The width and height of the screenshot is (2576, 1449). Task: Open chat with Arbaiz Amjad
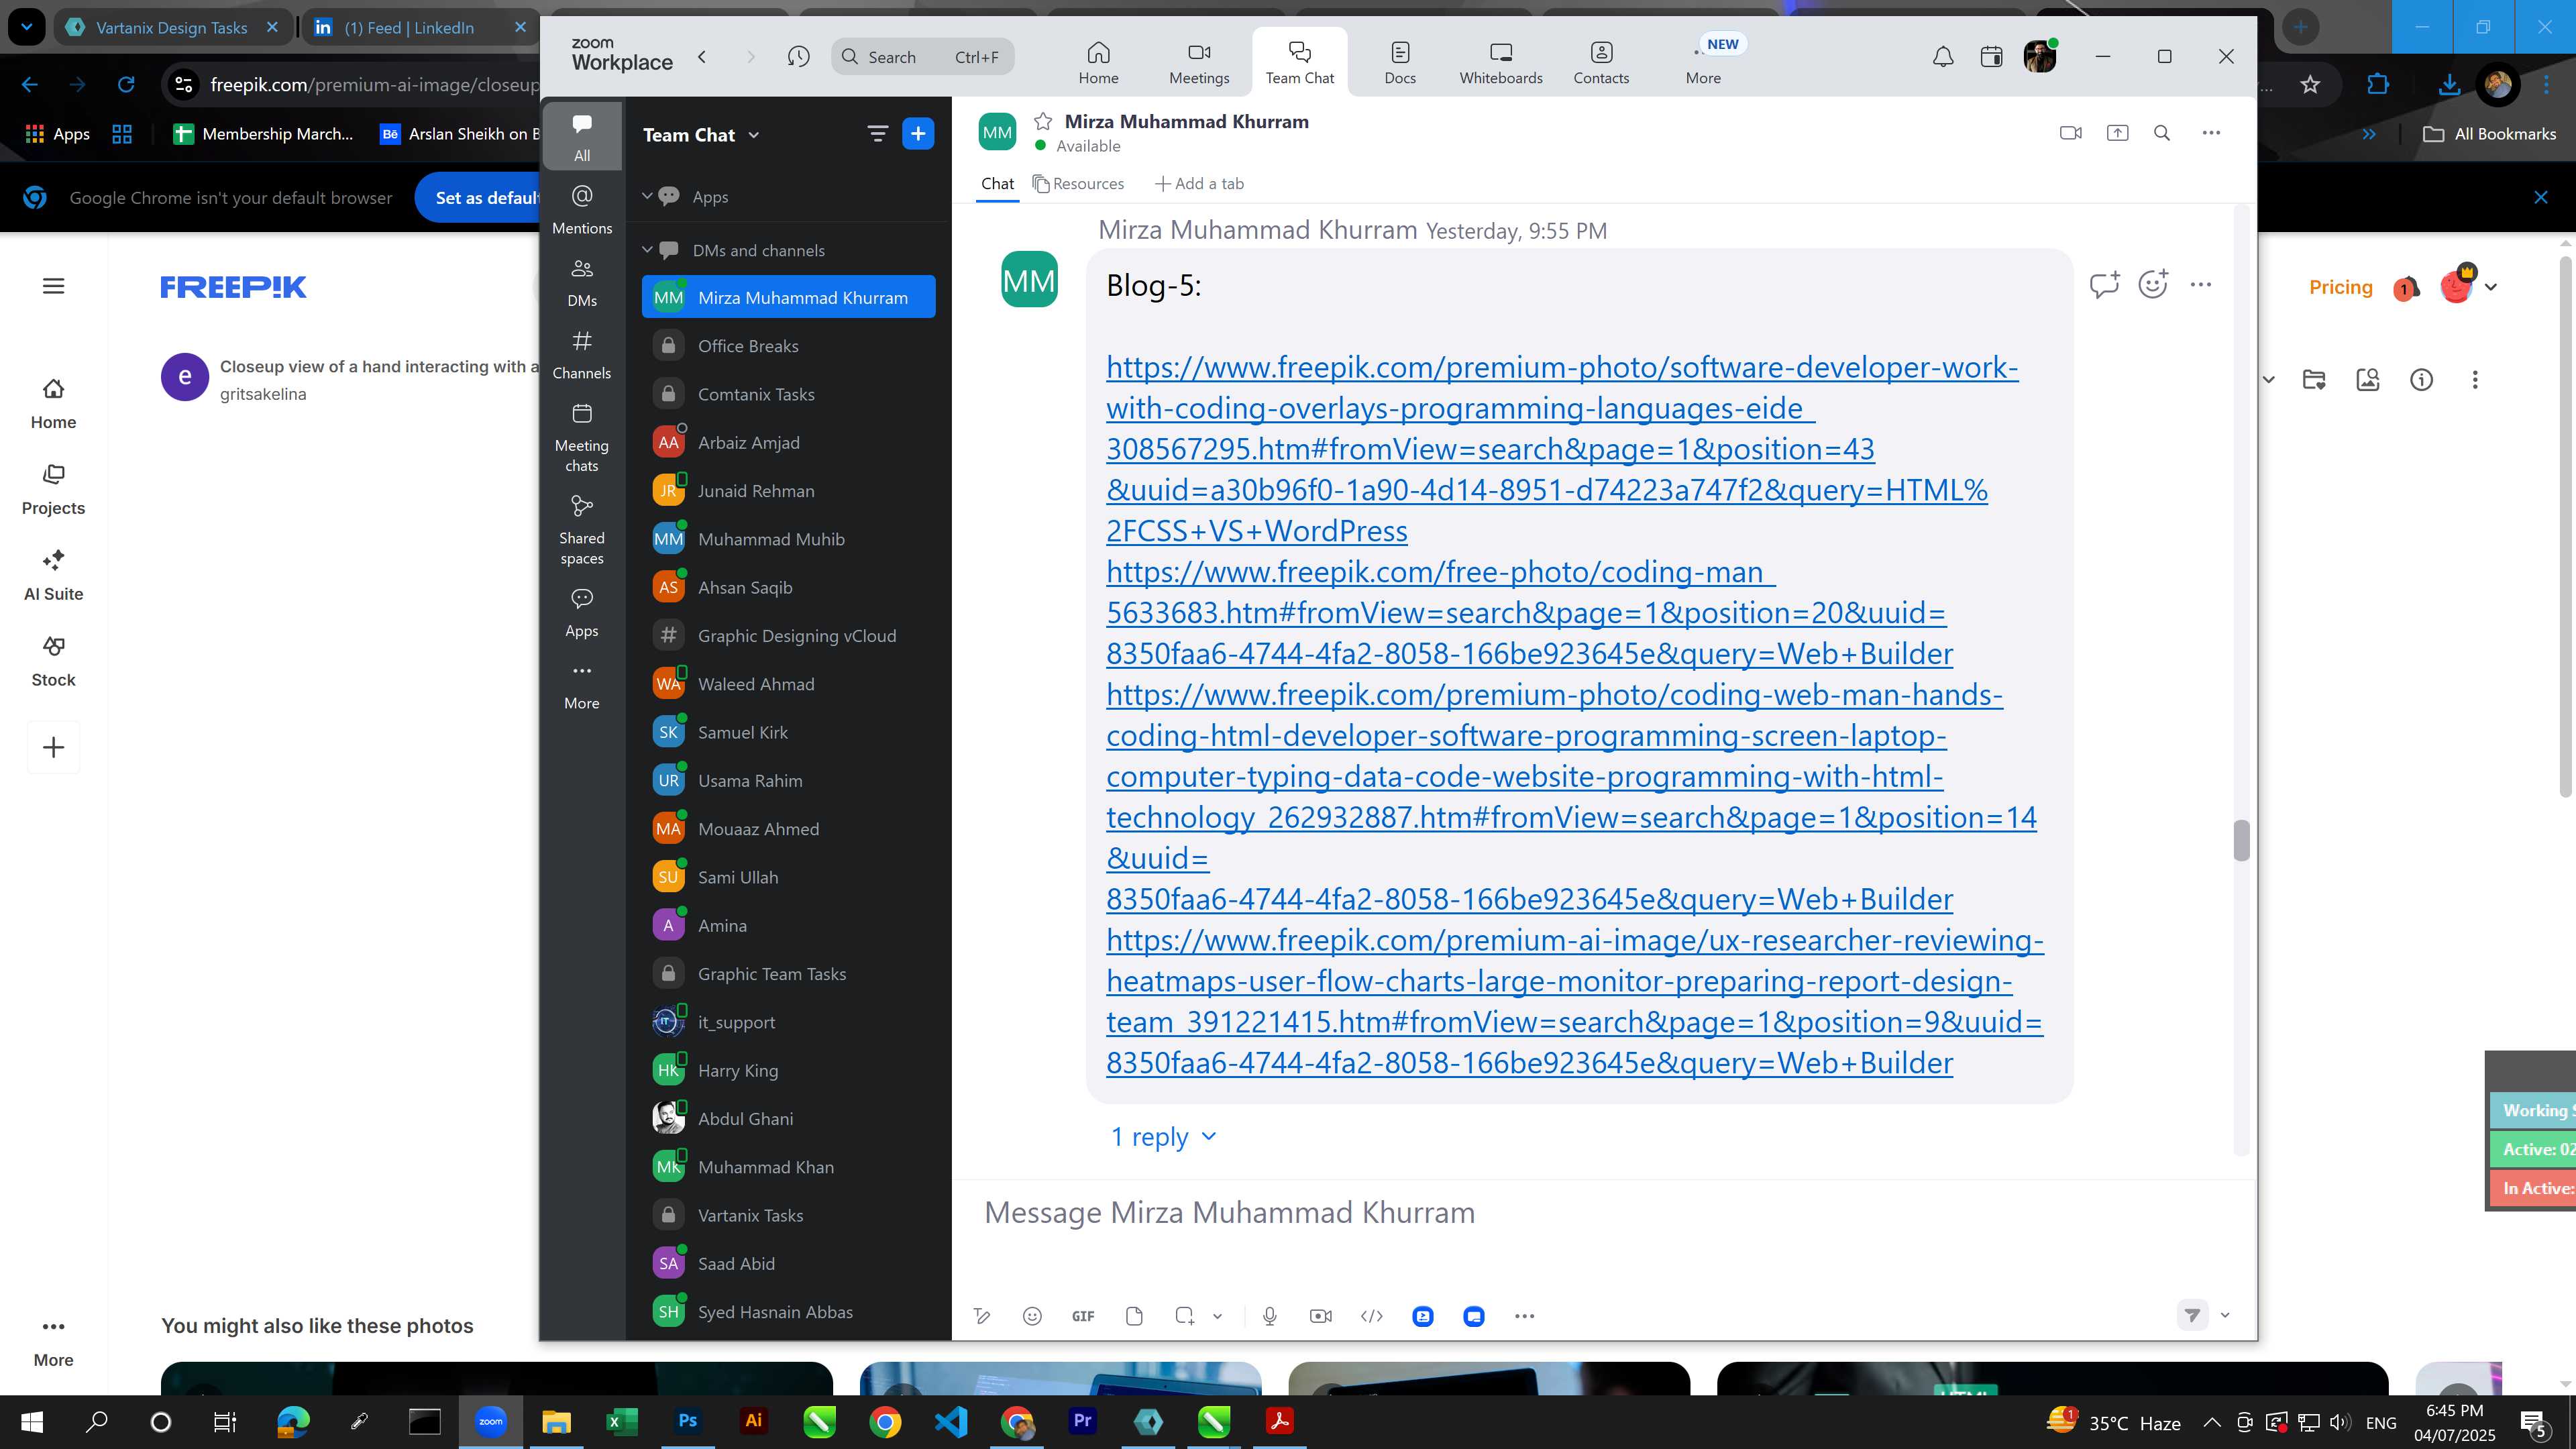click(x=788, y=442)
